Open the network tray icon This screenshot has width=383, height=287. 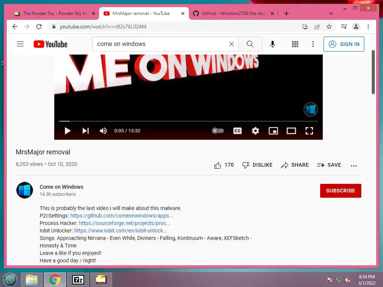coord(338,280)
